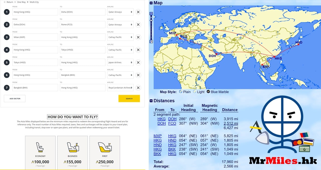Collapse the Map section minus icon
Screen dimensions: 321x170
pos(151,3)
